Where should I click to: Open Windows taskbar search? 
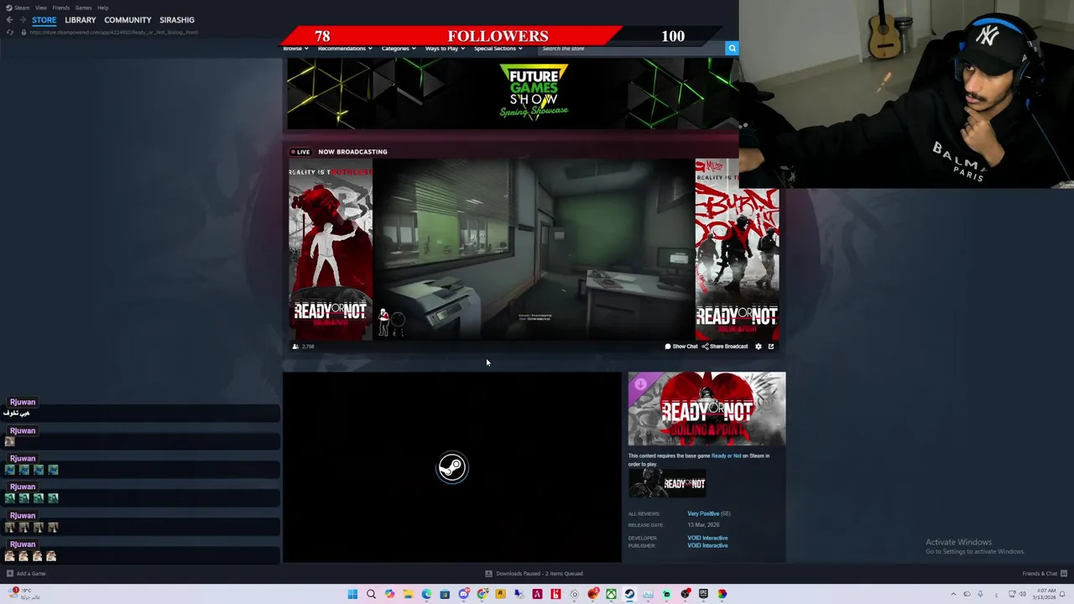coord(371,594)
